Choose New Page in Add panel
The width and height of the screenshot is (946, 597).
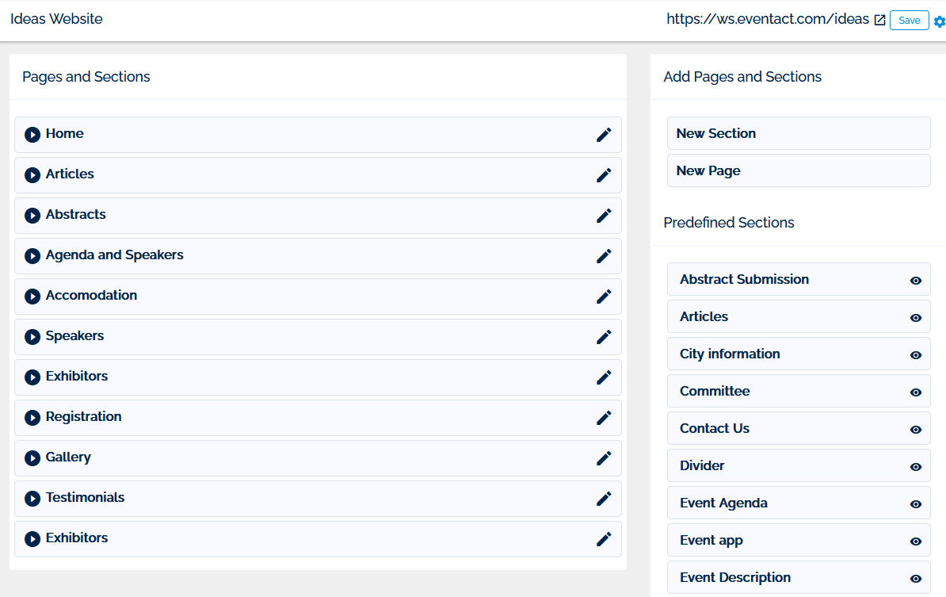pyautogui.click(x=798, y=170)
